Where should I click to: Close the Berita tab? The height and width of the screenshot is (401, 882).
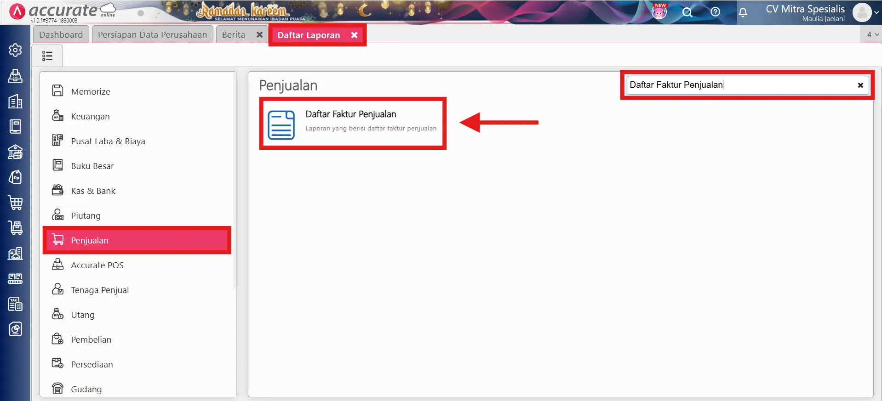[259, 35]
